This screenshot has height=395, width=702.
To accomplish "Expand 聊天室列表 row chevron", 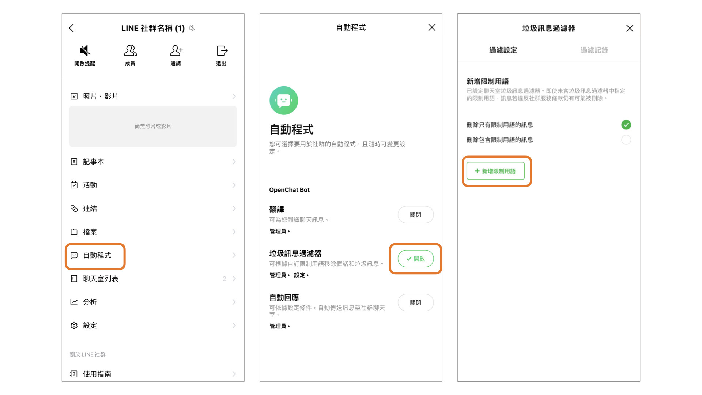I will (234, 279).
